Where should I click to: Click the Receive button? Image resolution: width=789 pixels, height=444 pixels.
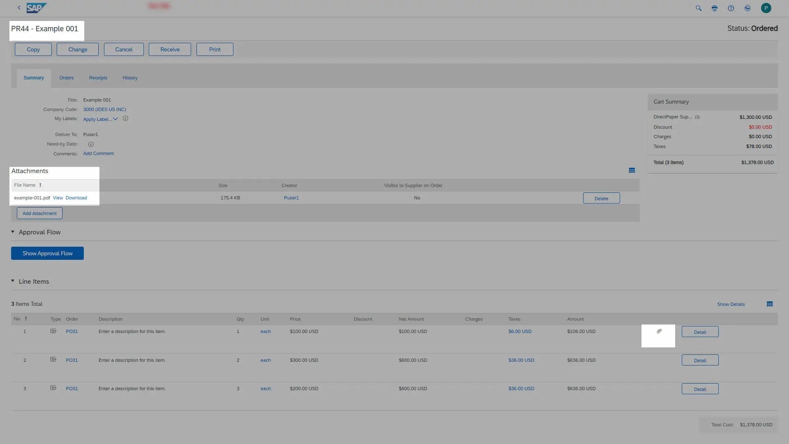point(170,49)
